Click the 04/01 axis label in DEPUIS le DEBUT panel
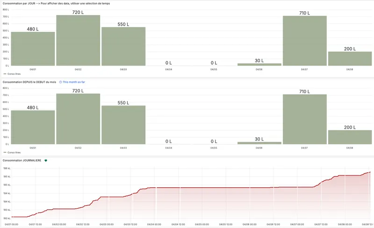Screen dimensions: 374x228 coord(33,148)
